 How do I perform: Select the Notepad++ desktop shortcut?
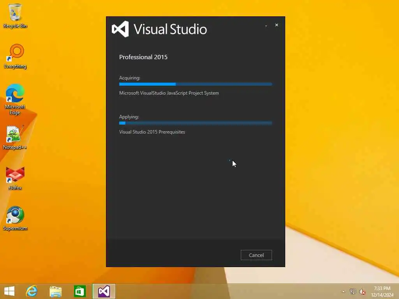(x=15, y=137)
